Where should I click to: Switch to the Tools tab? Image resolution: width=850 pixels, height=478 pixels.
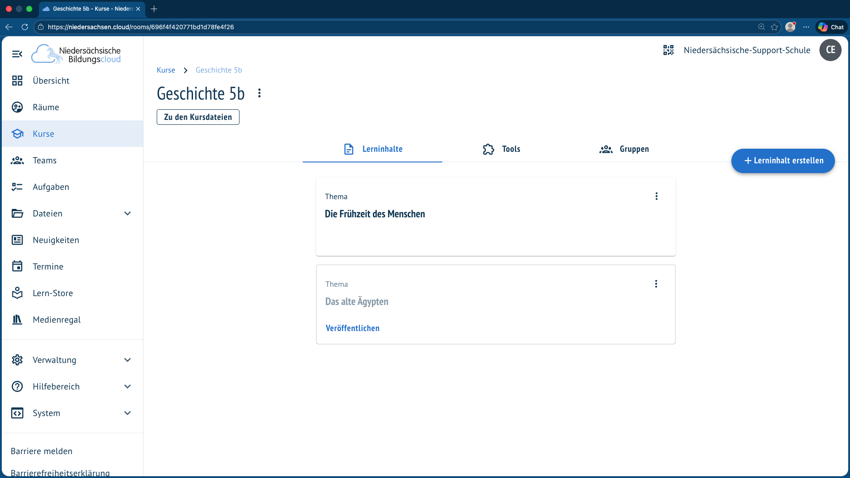point(502,149)
